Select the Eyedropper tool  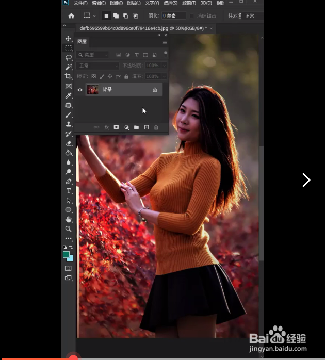tap(68, 95)
